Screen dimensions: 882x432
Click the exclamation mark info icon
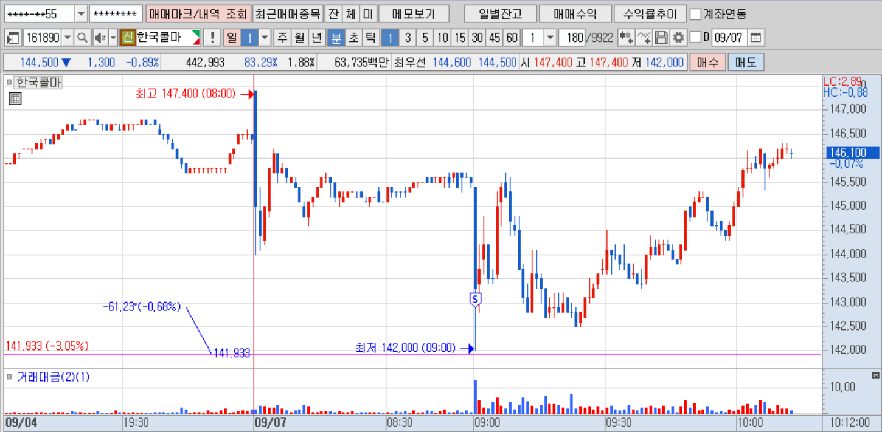(212, 38)
